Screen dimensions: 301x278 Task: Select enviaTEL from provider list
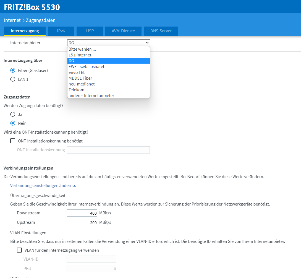[x=108, y=72]
